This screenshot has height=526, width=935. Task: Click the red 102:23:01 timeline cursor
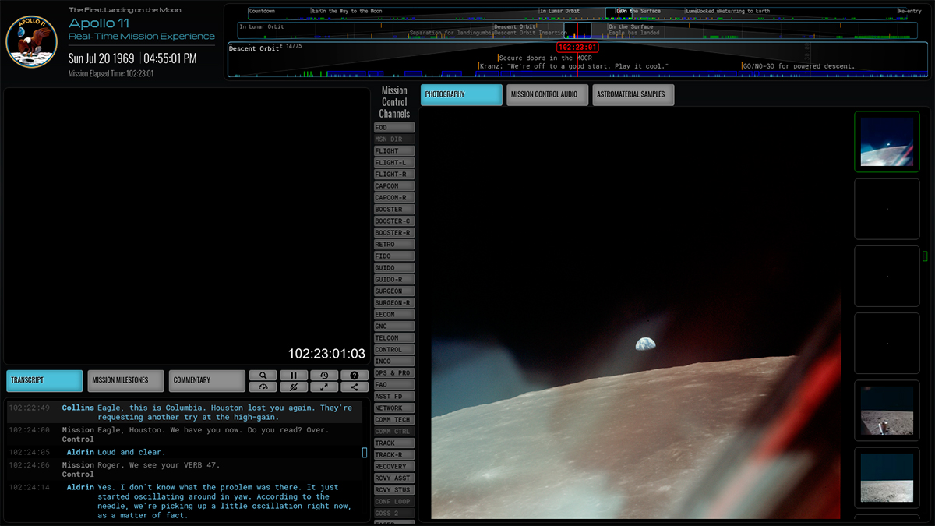[x=577, y=48]
